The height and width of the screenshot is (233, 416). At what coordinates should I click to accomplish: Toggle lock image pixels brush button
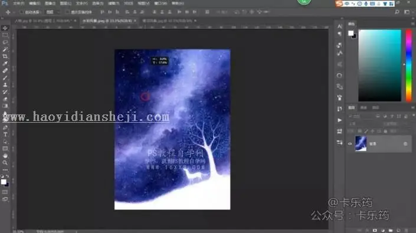click(x=366, y=131)
